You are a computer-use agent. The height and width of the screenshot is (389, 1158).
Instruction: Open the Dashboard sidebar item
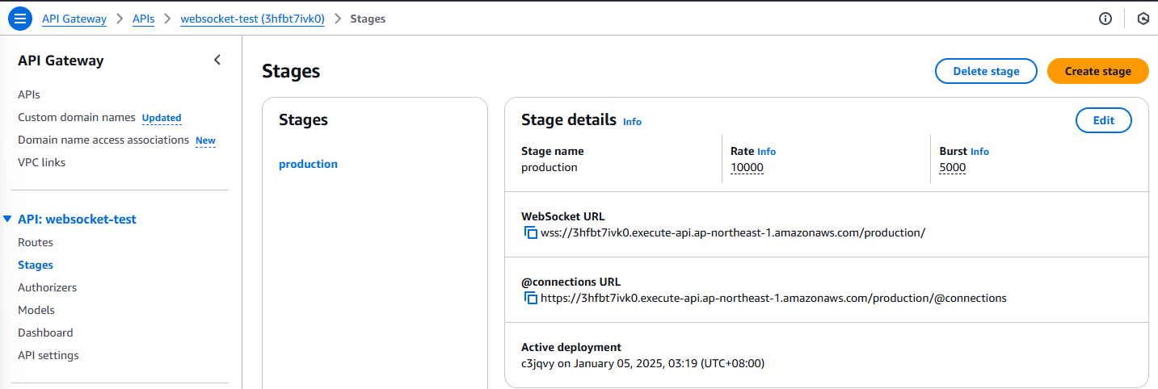(x=45, y=333)
